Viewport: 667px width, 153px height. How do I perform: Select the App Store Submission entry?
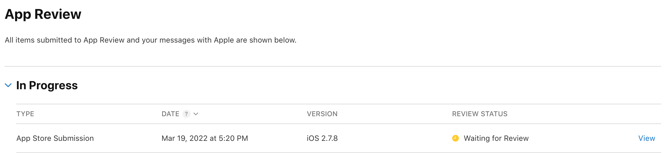pyautogui.click(x=55, y=138)
